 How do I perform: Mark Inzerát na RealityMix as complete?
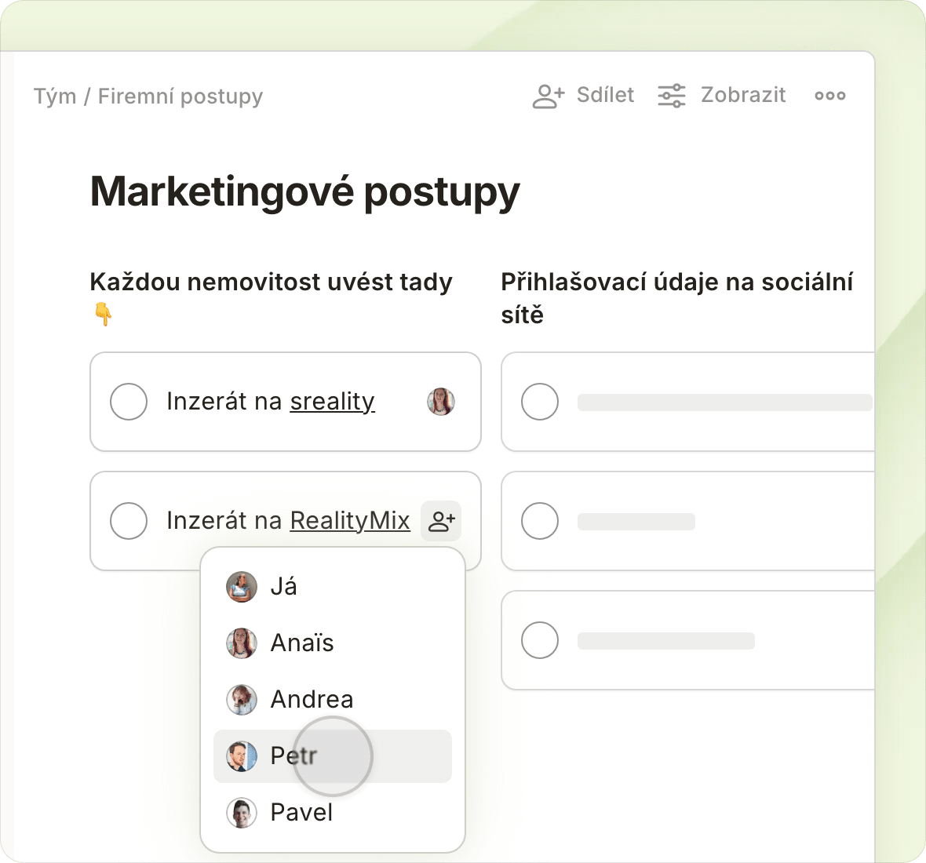point(129,521)
